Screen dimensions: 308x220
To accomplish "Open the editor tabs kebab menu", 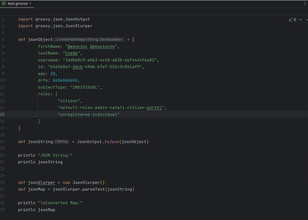I will tap(305, 3).
